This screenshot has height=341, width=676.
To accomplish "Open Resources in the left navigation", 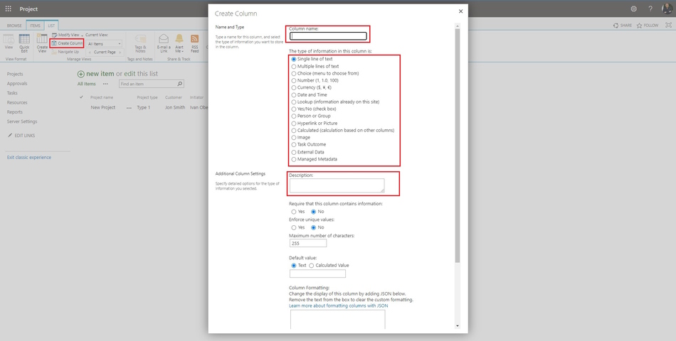I will coord(17,102).
